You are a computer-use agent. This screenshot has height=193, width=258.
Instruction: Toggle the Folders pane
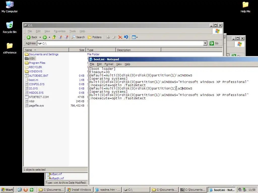coord(95,37)
